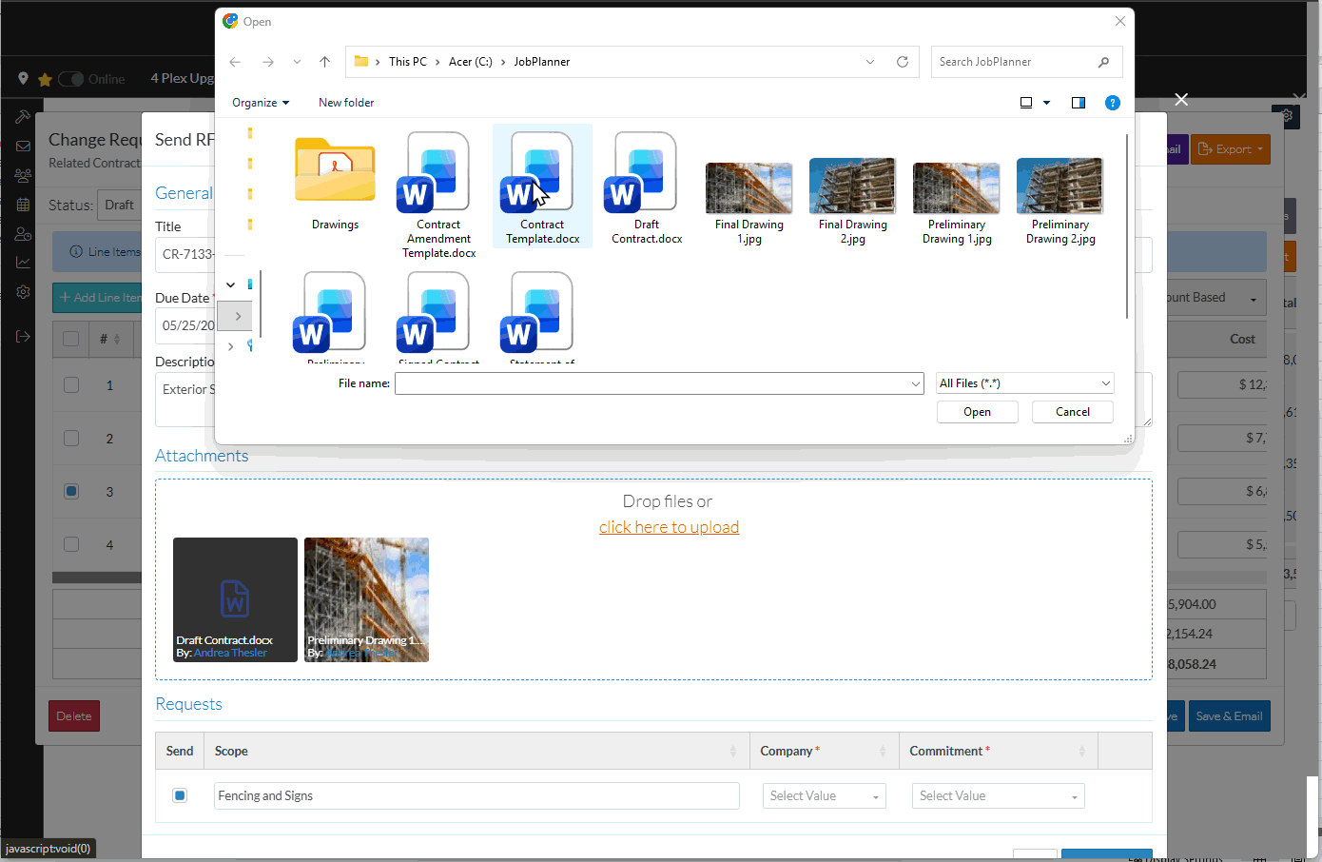Select the Draft Contract.docx file in dialog

(x=647, y=188)
